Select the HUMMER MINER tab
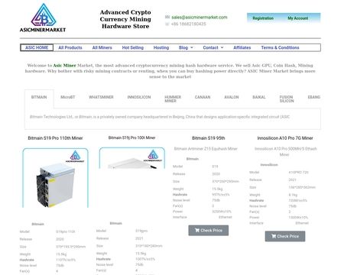This screenshot has width=344, height=275. click(173, 99)
